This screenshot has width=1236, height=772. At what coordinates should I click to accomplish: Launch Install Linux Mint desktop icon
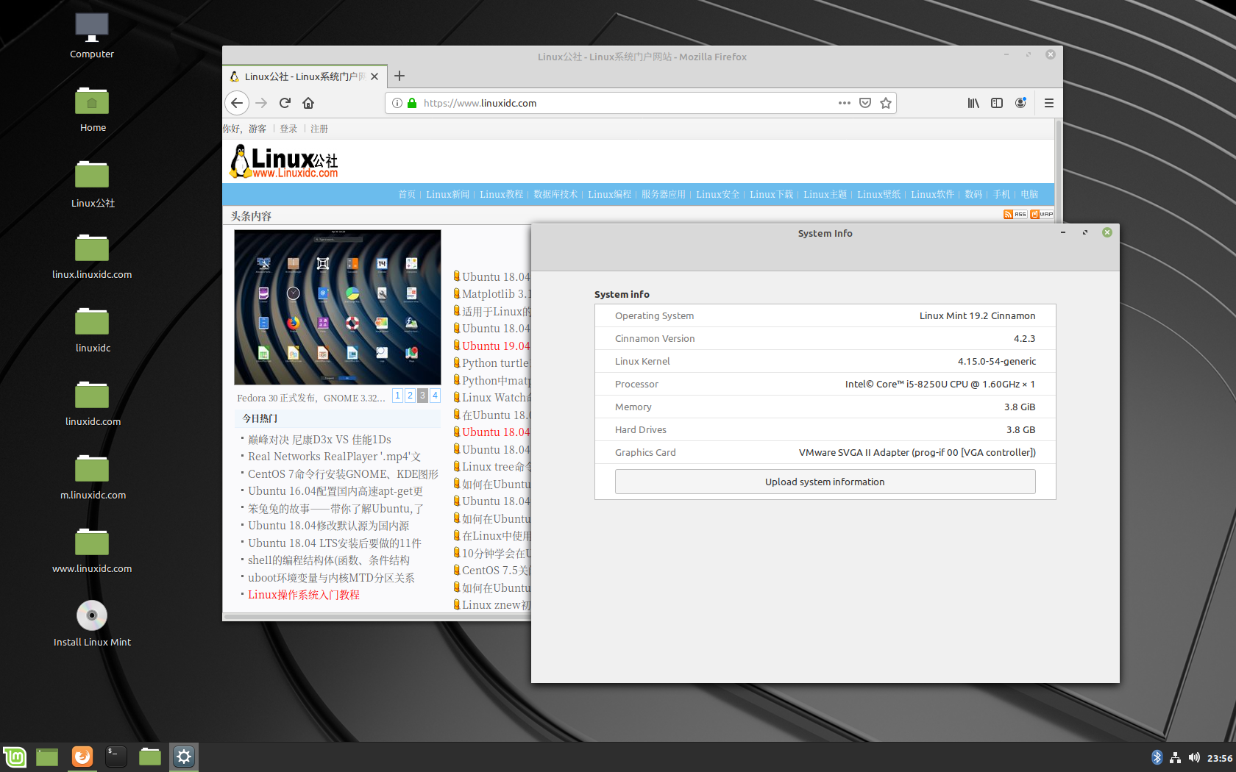(x=92, y=623)
